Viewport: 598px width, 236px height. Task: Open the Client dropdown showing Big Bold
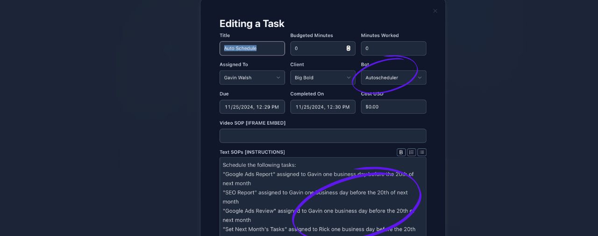[323, 77]
